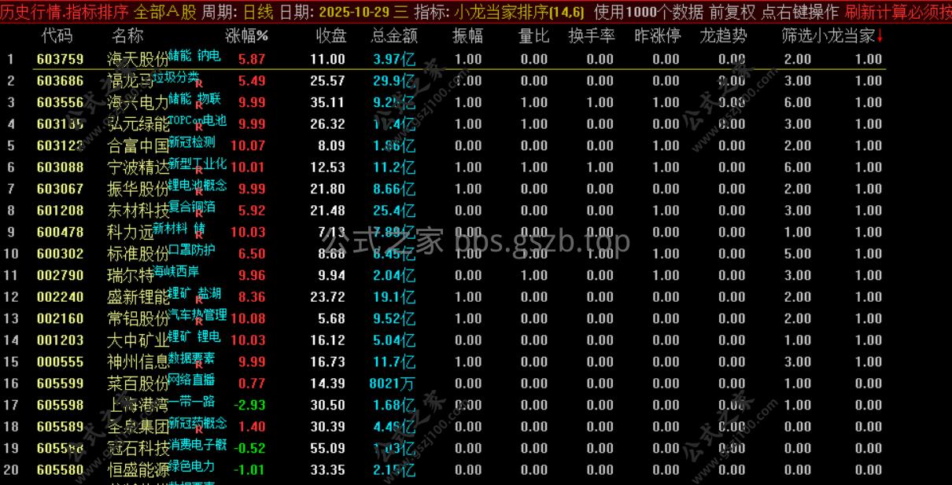Click 合富中国 row name
This screenshot has height=485, width=952.
[x=138, y=145]
